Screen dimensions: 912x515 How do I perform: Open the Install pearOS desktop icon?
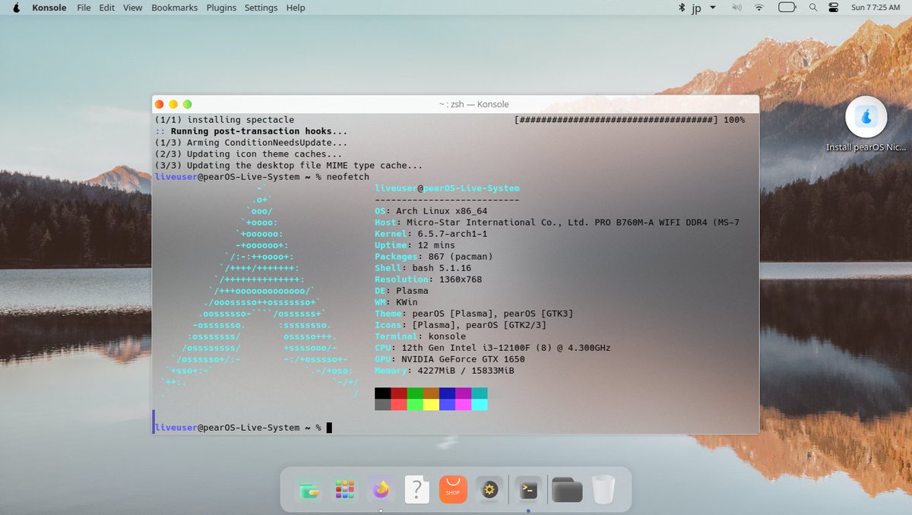(x=866, y=124)
